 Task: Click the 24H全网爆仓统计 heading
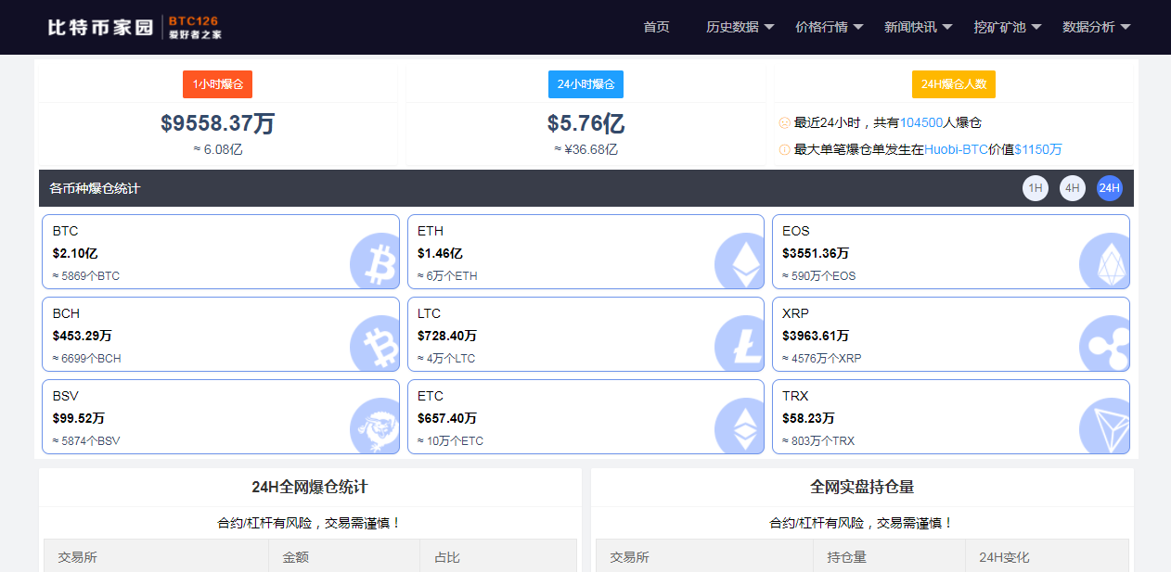pyautogui.click(x=310, y=487)
